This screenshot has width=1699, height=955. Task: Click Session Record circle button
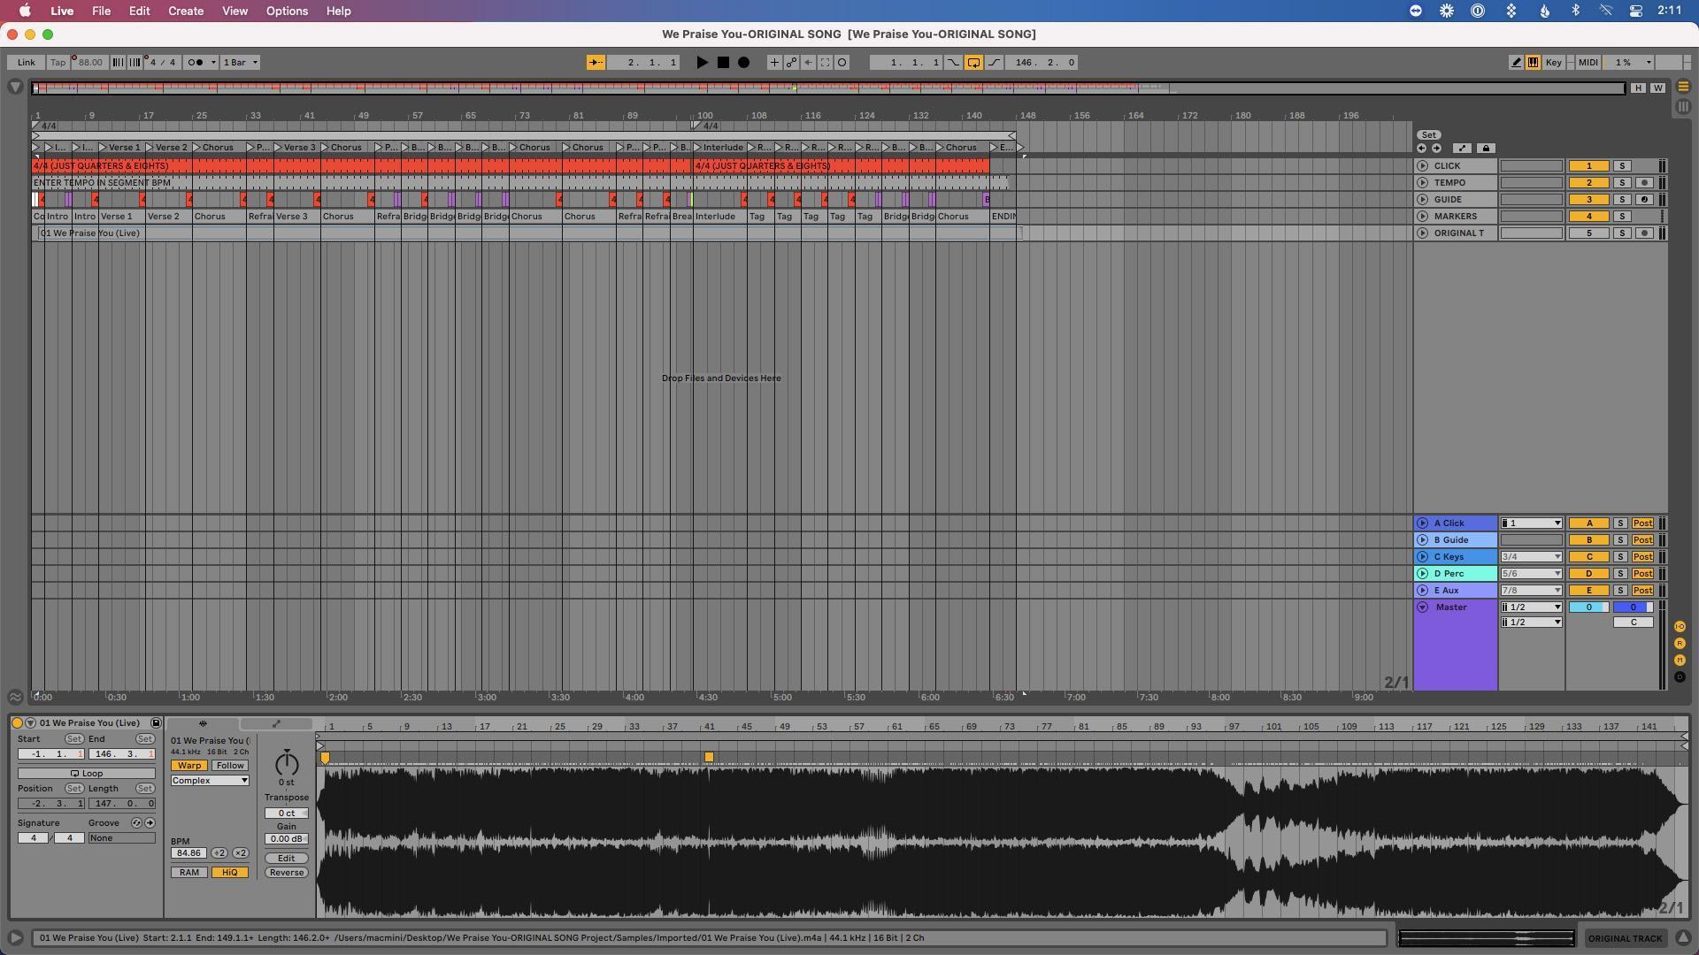click(x=842, y=63)
